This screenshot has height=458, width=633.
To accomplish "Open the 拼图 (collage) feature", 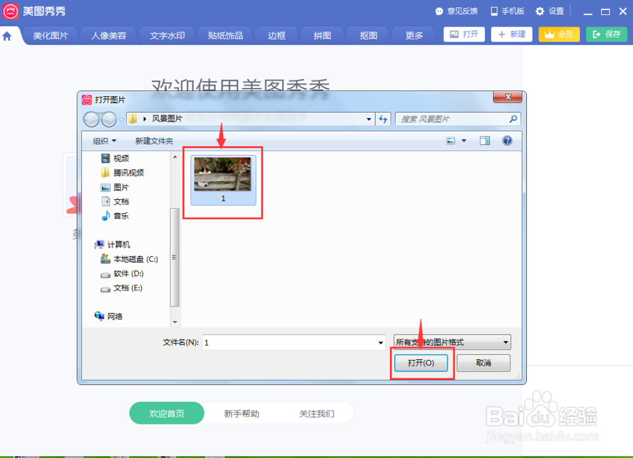I will click(322, 35).
